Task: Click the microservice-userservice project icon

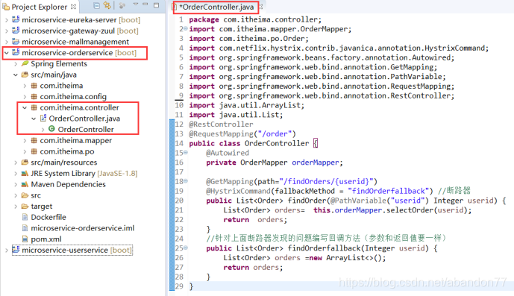Action: tap(16, 250)
